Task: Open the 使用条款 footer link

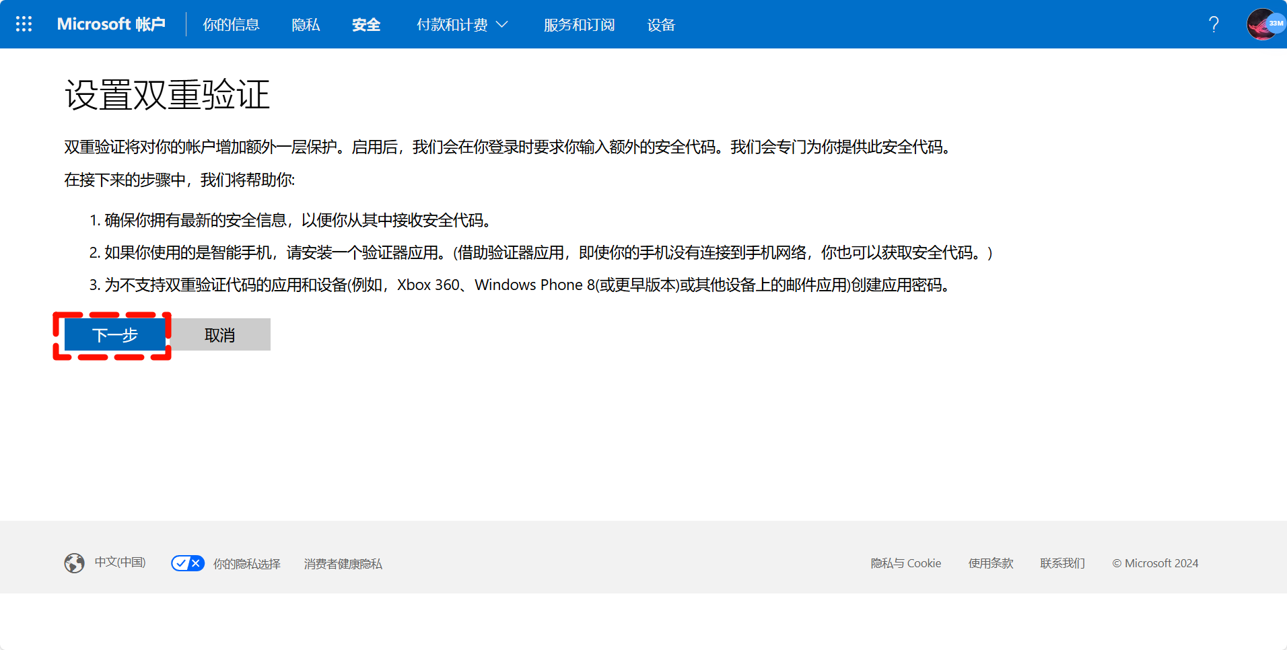Action: [x=990, y=563]
